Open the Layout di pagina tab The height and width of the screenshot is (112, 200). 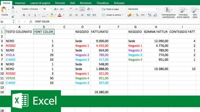click(40, 3)
